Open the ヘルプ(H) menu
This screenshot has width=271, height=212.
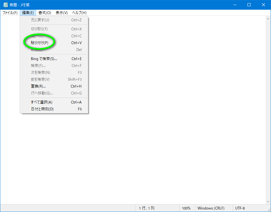point(79,13)
